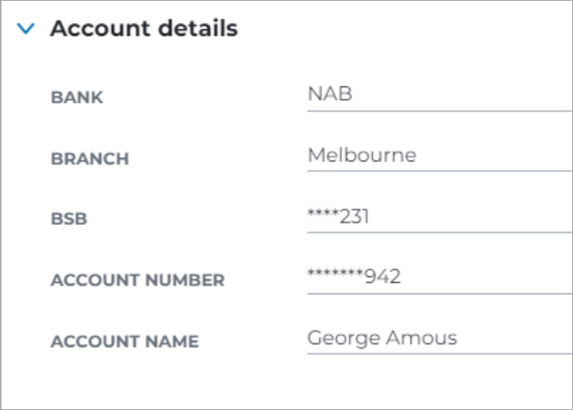Click the masked asterisks in account number
573x410 pixels.
335,273
